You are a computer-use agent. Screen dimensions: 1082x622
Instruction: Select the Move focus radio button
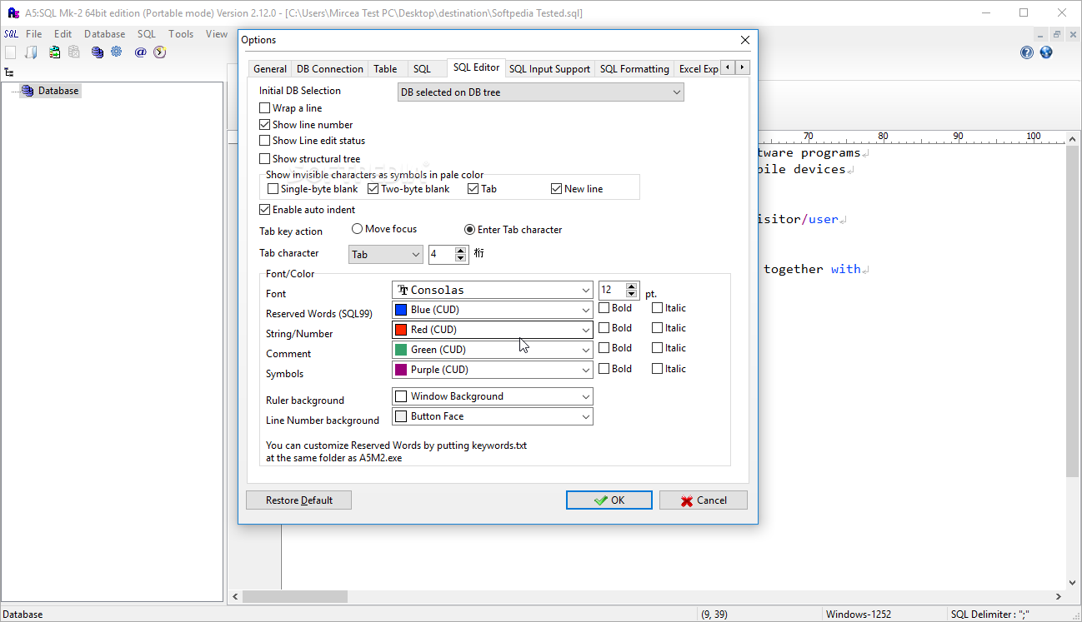click(x=357, y=229)
